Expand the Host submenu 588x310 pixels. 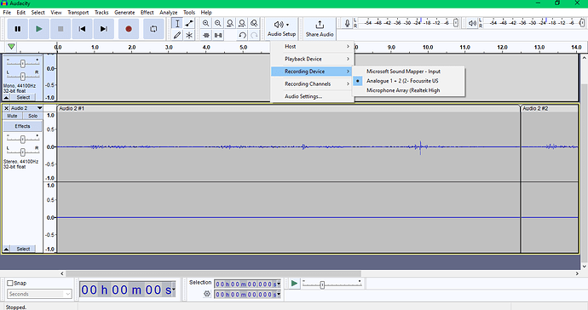tap(313, 47)
